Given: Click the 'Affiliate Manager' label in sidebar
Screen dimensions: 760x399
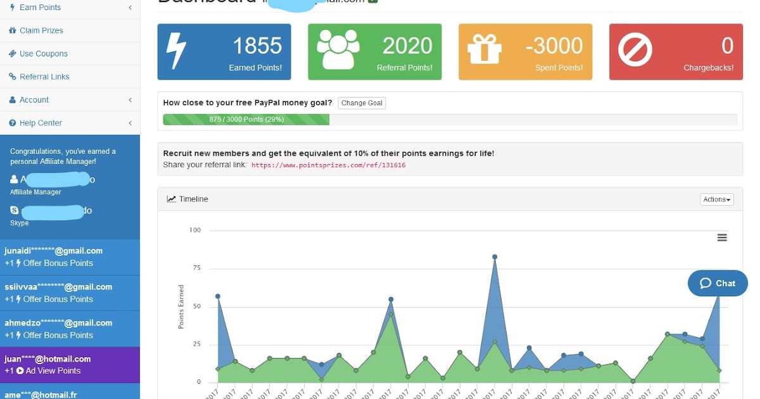Looking at the screenshot, I should coord(35,193).
